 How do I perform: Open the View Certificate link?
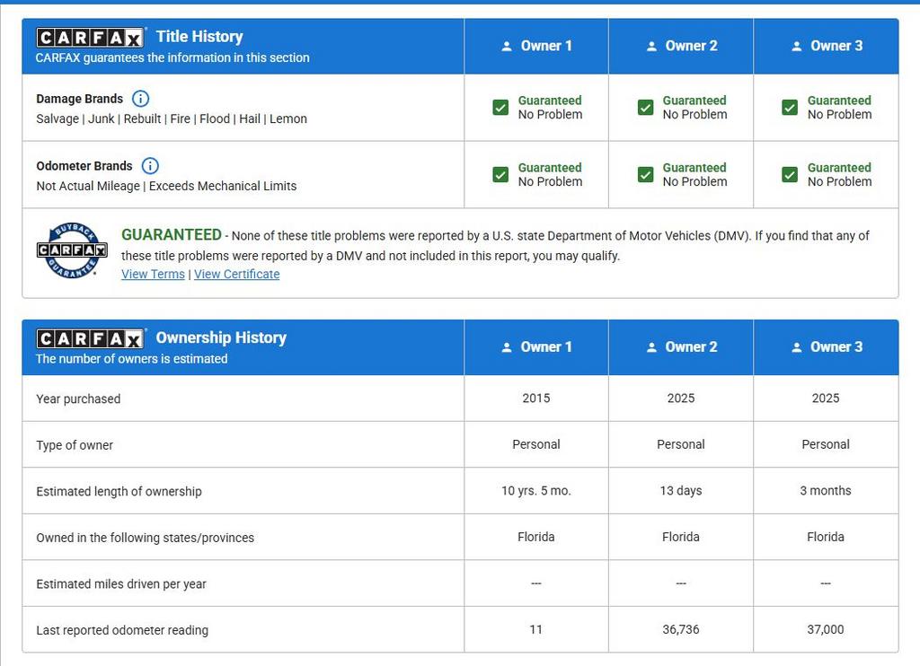[x=236, y=275]
